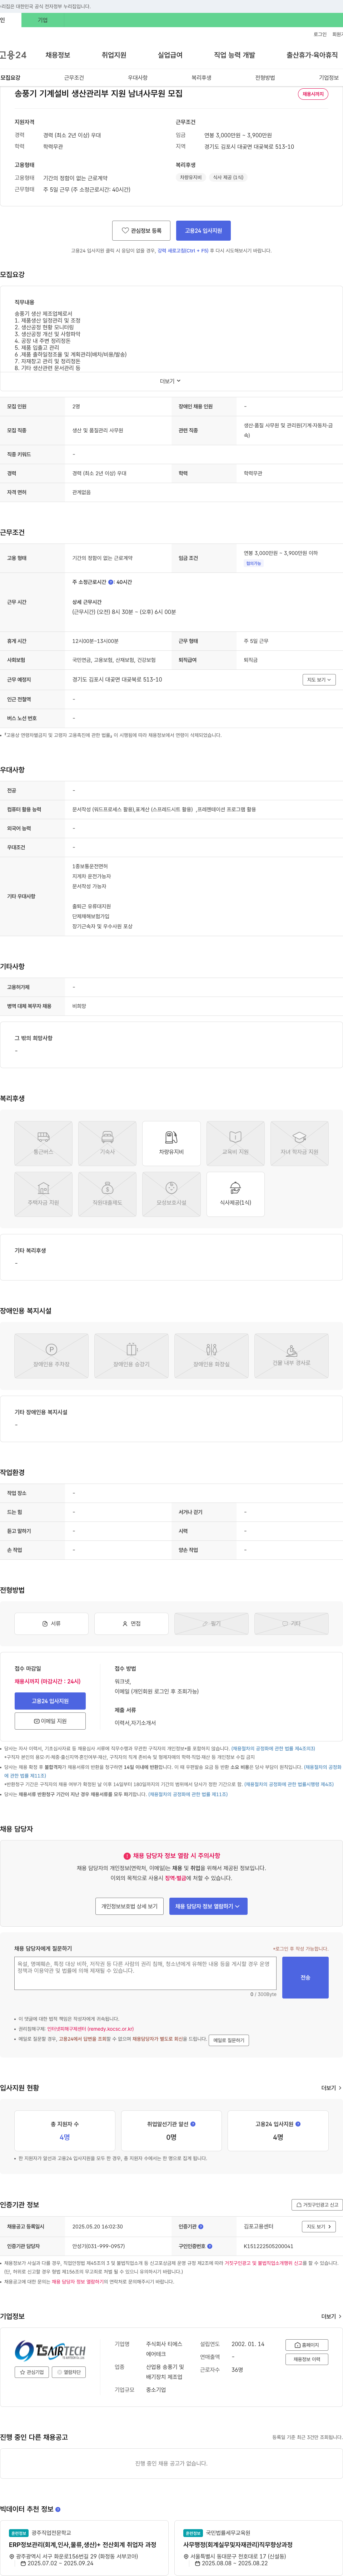343x2576 pixels.
Task: Click the 건물 내부 경사로 icon
Action: 291,1356
